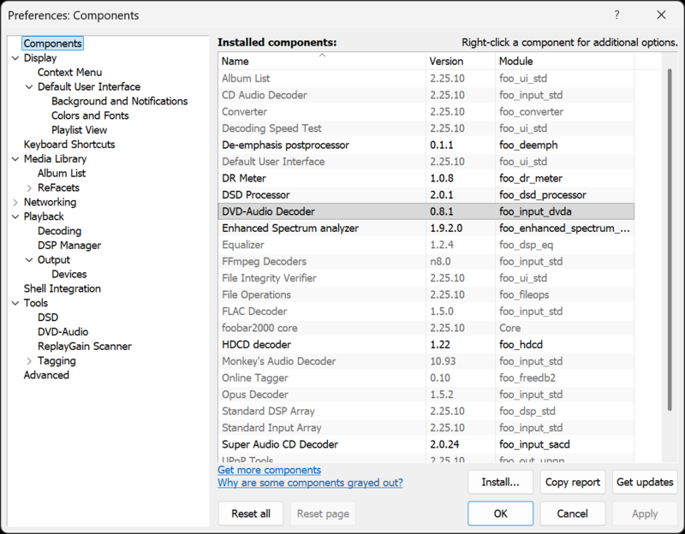Select Opus Decoder row
Viewport: 685px width, 534px height.
426,395
